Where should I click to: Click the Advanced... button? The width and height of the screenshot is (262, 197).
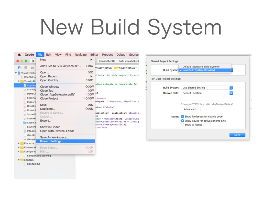point(191,109)
